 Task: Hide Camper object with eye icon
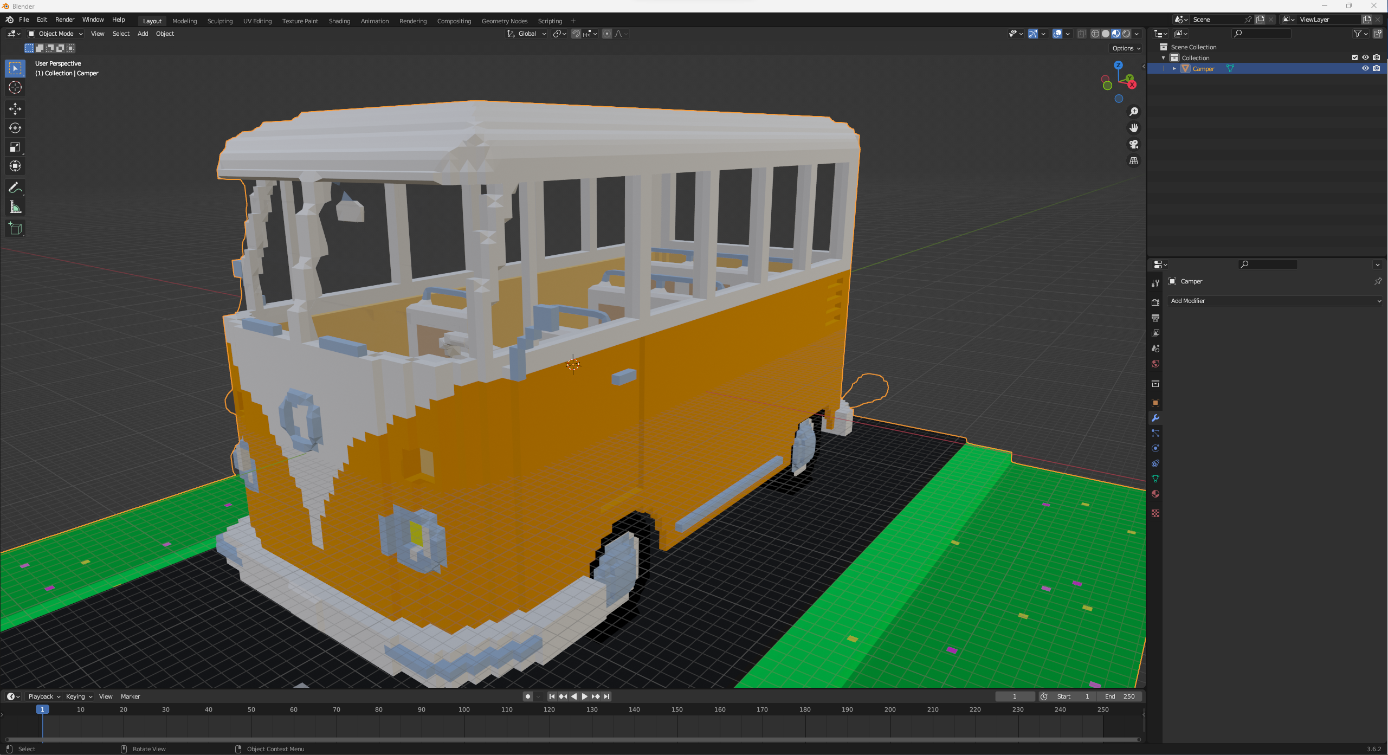(x=1365, y=68)
